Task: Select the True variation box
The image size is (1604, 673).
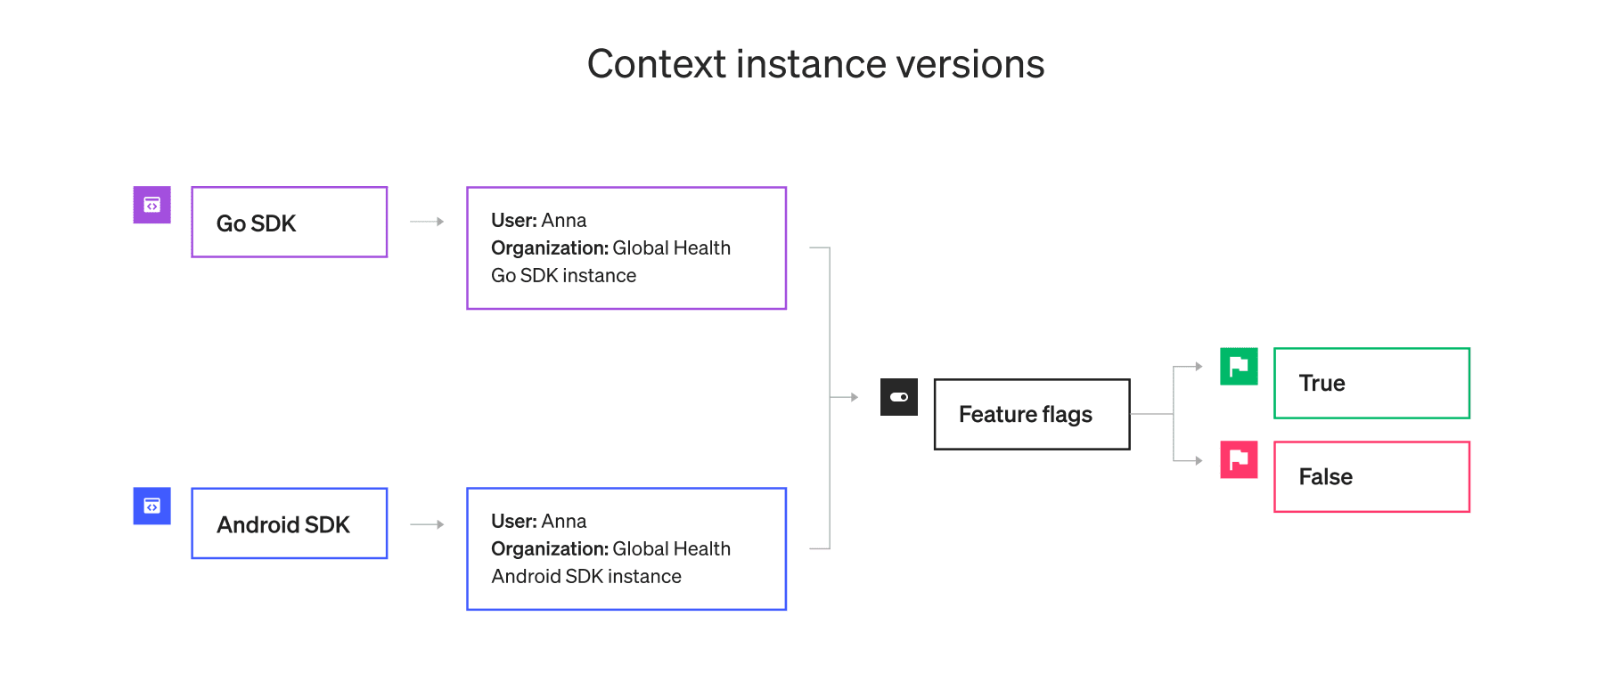Action: (x=1371, y=383)
